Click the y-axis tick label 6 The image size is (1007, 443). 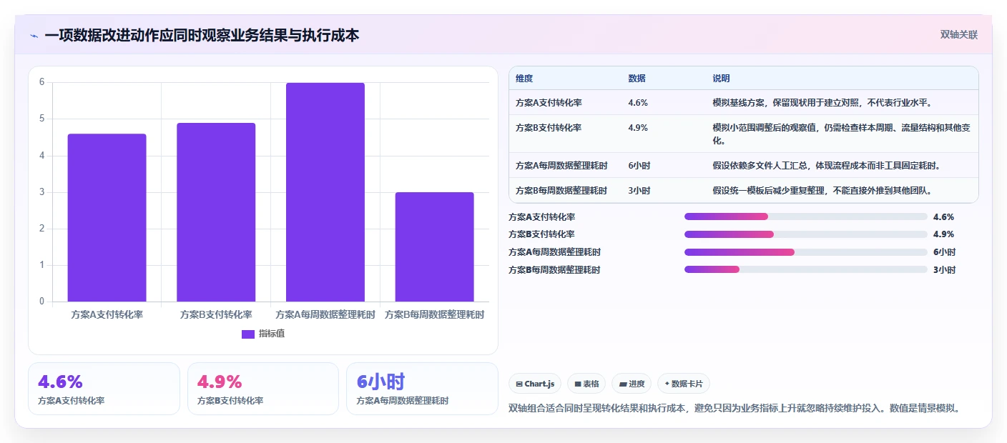pyautogui.click(x=41, y=82)
